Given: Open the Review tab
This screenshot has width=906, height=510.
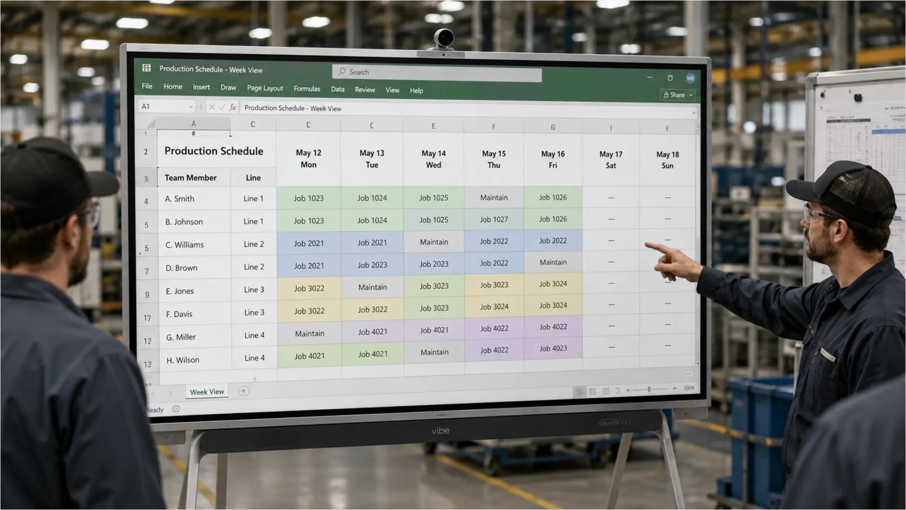Looking at the screenshot, I should [365, 90].
